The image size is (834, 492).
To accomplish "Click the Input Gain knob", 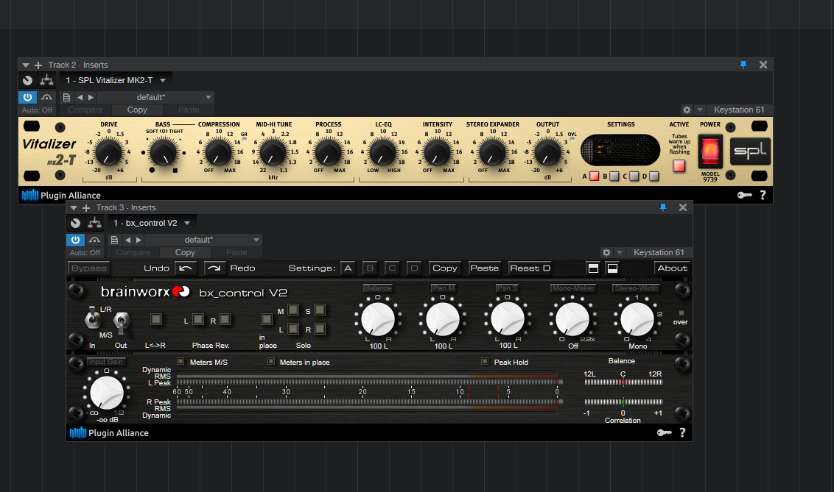I will 107,393.
